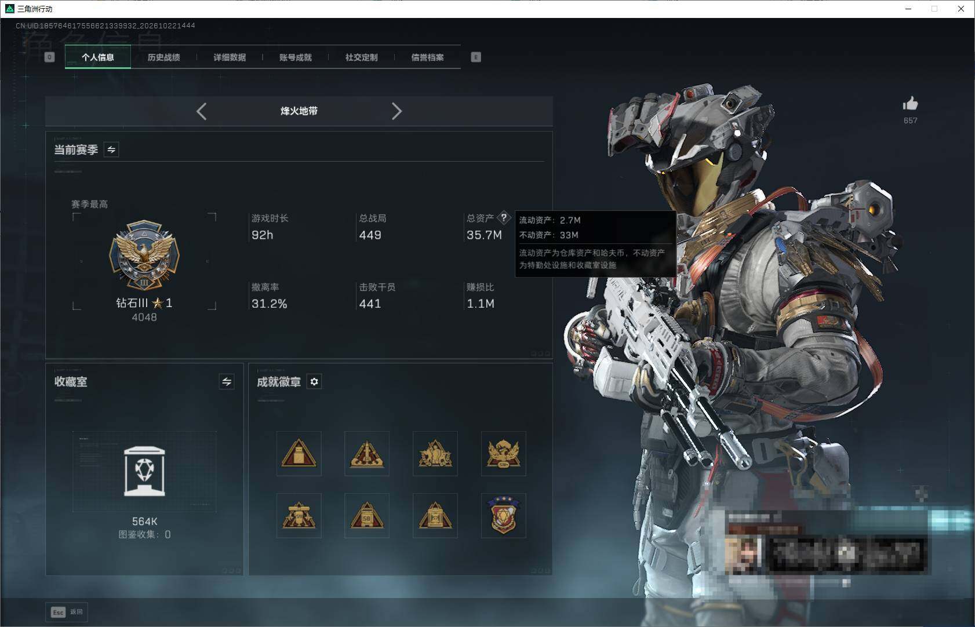The width and height of the screenshot is (975, 627).
Task: Go to the 社交定制 tab
Action: (361, 57)
